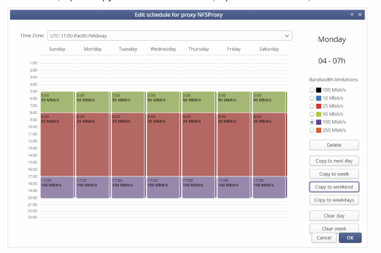Click the purple 100 Mbit/s color swatch
Image resolution: width=381 pixels, height=253 pixels.
pos(318,122)
